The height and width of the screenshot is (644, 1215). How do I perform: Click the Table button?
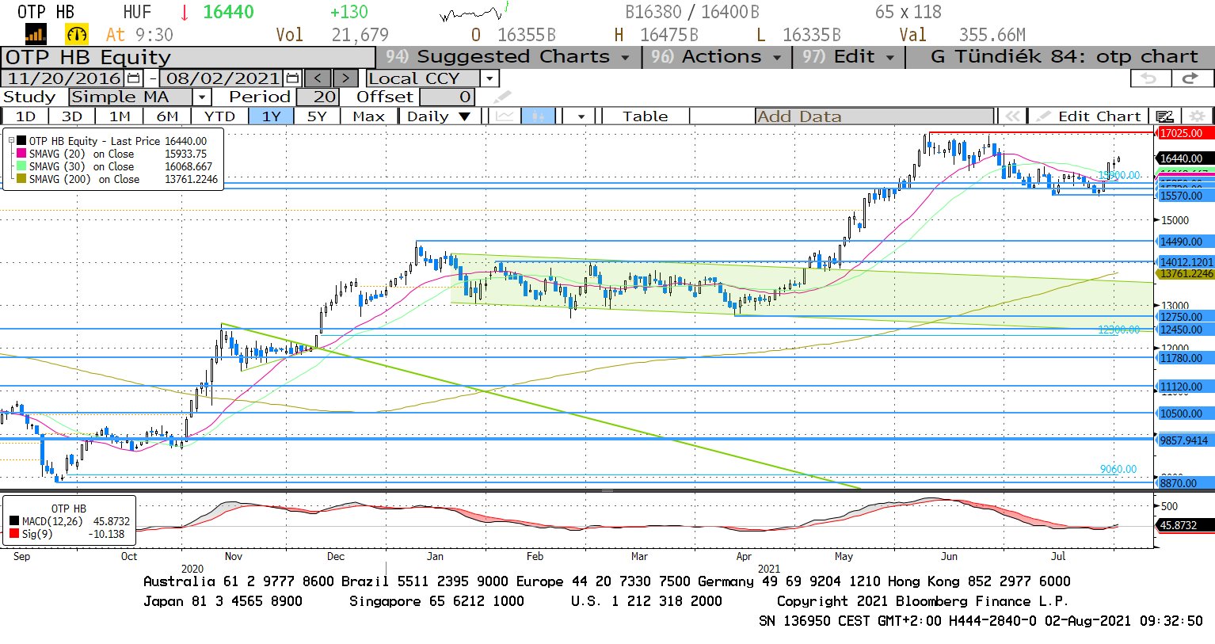coord(645,116)
